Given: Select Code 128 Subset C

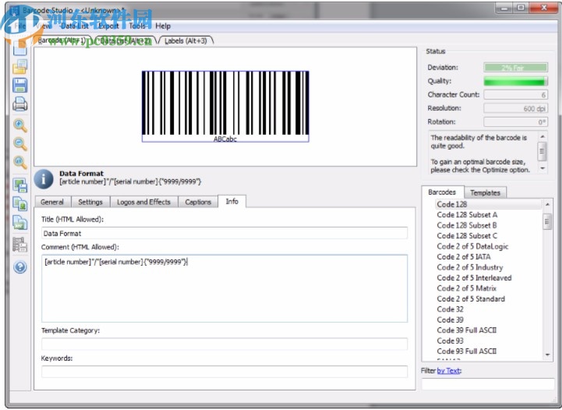Looking at the screenshot, I should coord(467,235).
